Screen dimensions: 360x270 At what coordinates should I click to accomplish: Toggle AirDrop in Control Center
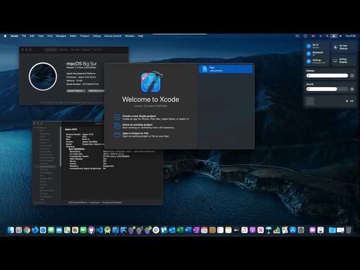(309, 61)
